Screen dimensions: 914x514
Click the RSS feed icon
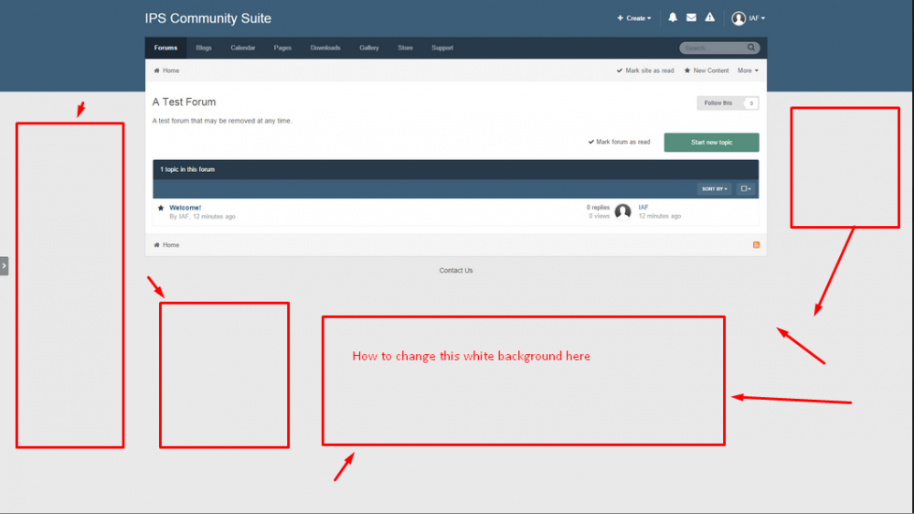[x=756, y=245]
